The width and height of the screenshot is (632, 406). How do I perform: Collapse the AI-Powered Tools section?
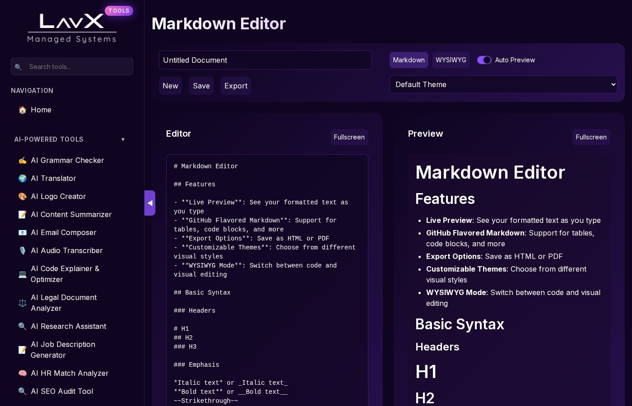[123, 139]
